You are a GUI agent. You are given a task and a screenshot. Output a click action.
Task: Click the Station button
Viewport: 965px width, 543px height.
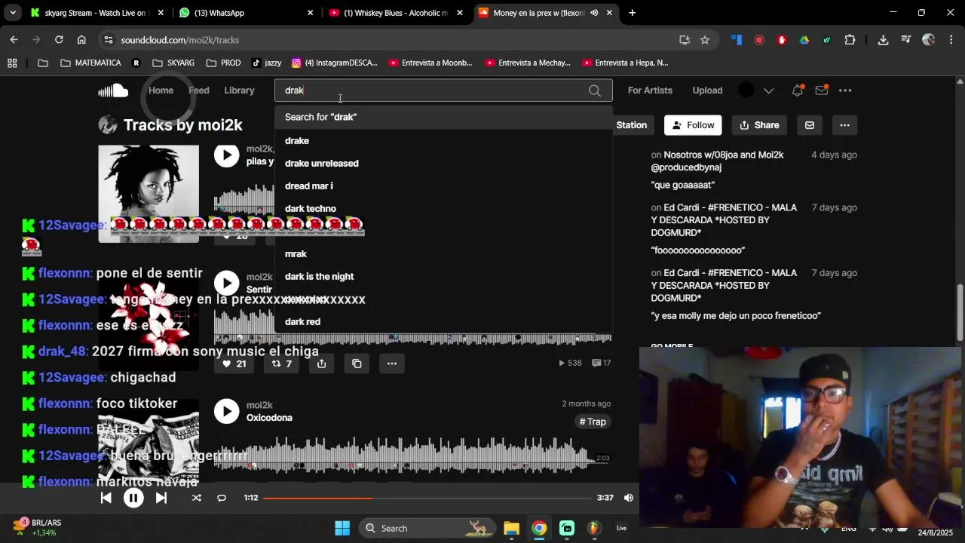(632, 125)
